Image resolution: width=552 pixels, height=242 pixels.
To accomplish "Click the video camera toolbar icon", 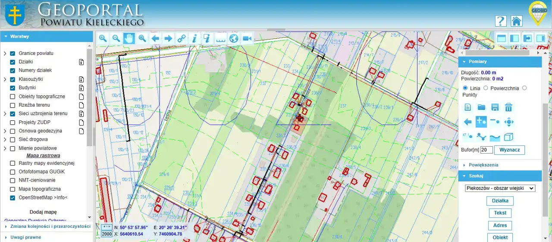I will tap(247, 38).
